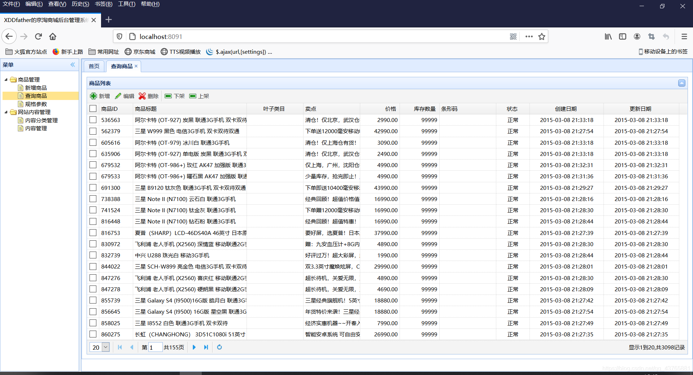
Task: Click the page number input field
Action: coord(155,347)
